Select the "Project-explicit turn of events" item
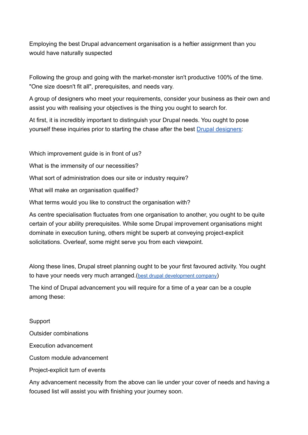 [x=67, y=370]
